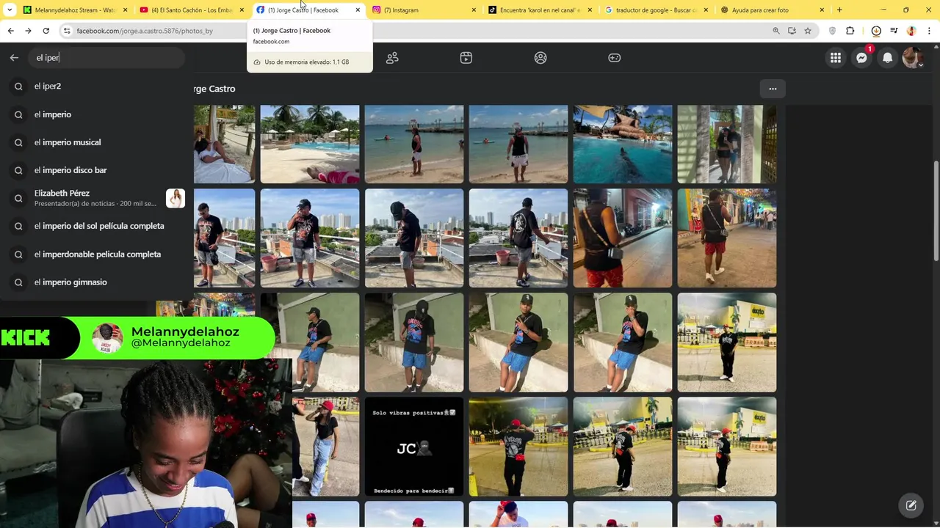
Task: Close the Instagram tab
Action: (474, 10)
